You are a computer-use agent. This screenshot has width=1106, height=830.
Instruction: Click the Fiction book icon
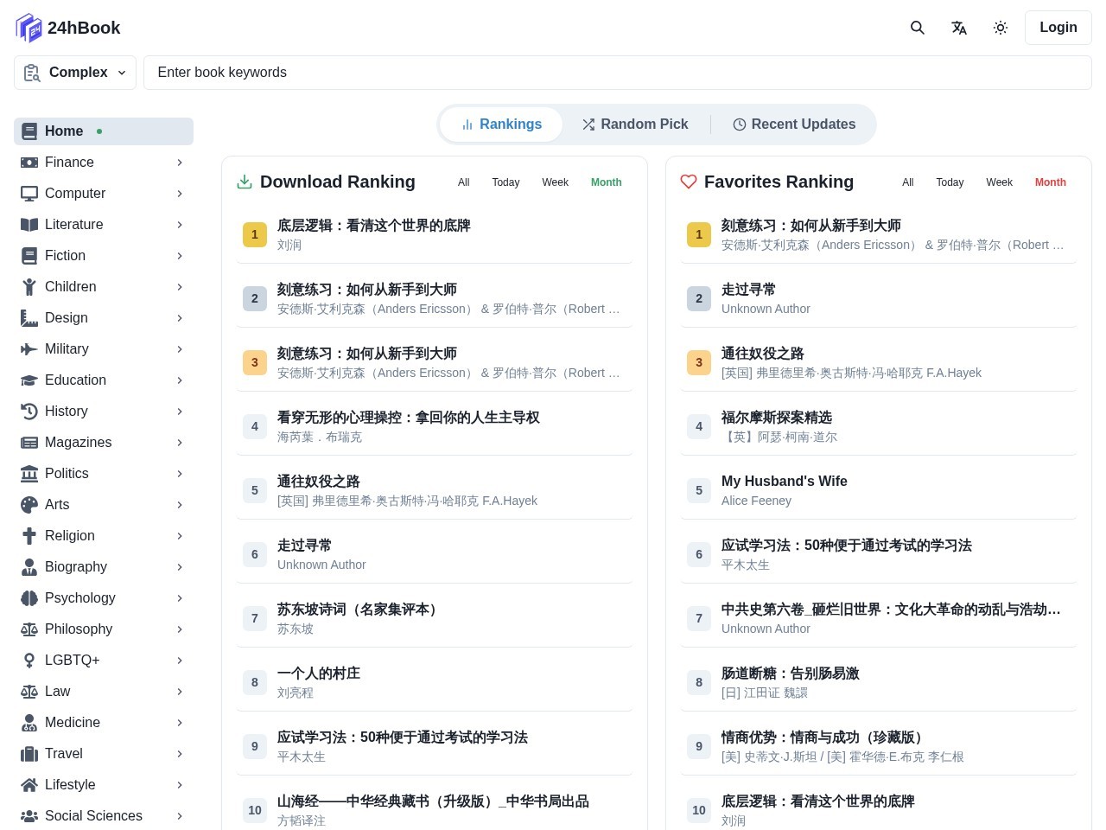point(29,256)
